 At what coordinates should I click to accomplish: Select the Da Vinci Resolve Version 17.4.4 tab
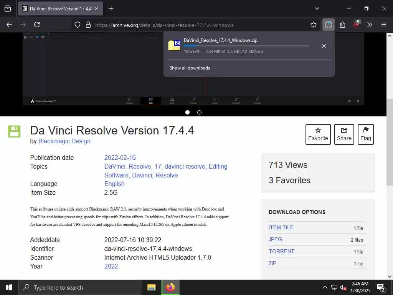[60, 8]
